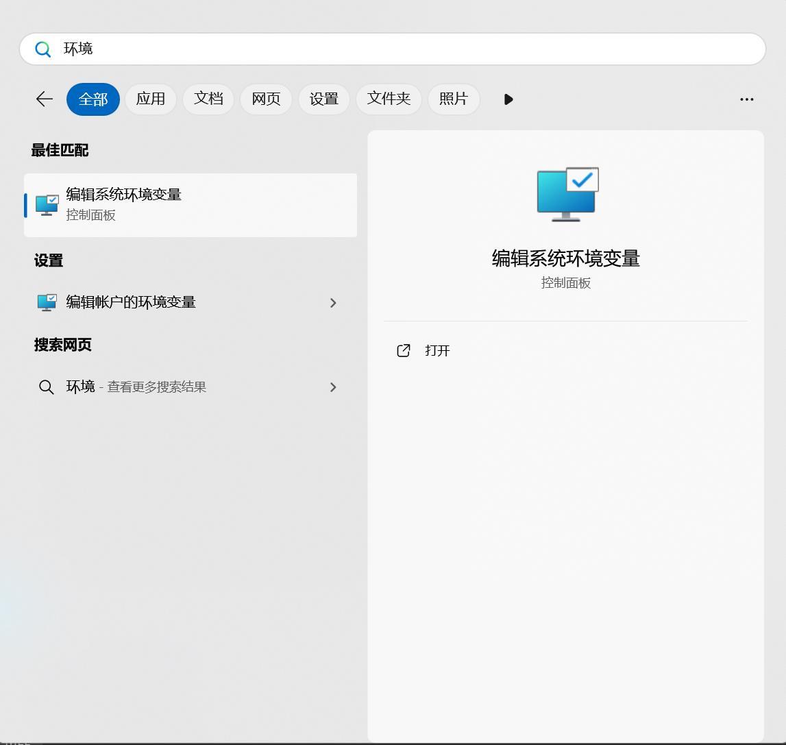Switch to the 应用 filter tab
Image resolution: width=786 pixels, height=745 pixels.
coord(151,99)
